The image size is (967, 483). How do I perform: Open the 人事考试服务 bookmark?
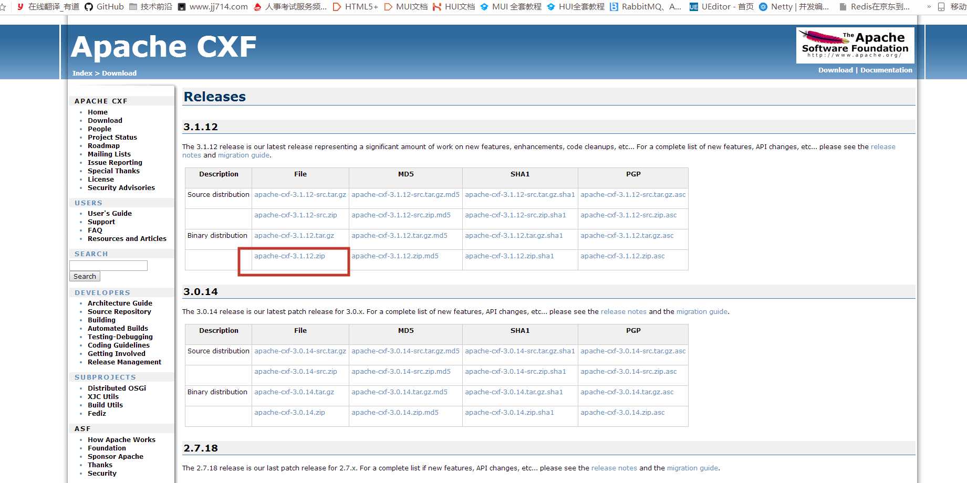click(x=290, y=7)
